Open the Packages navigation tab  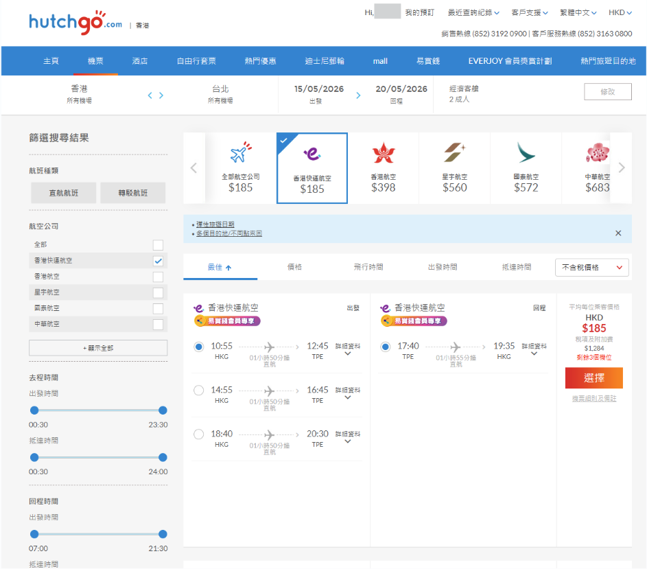pos(196,60)
